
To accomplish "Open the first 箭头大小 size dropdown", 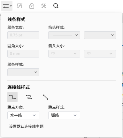I will tap(64, 54).
